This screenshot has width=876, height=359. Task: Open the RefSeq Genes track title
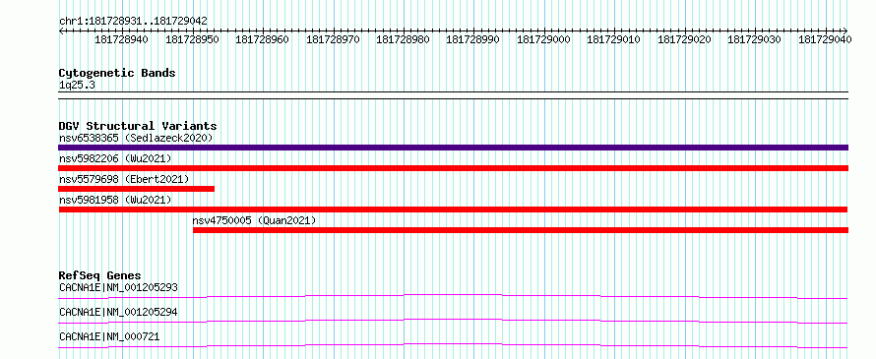(100, 275)
